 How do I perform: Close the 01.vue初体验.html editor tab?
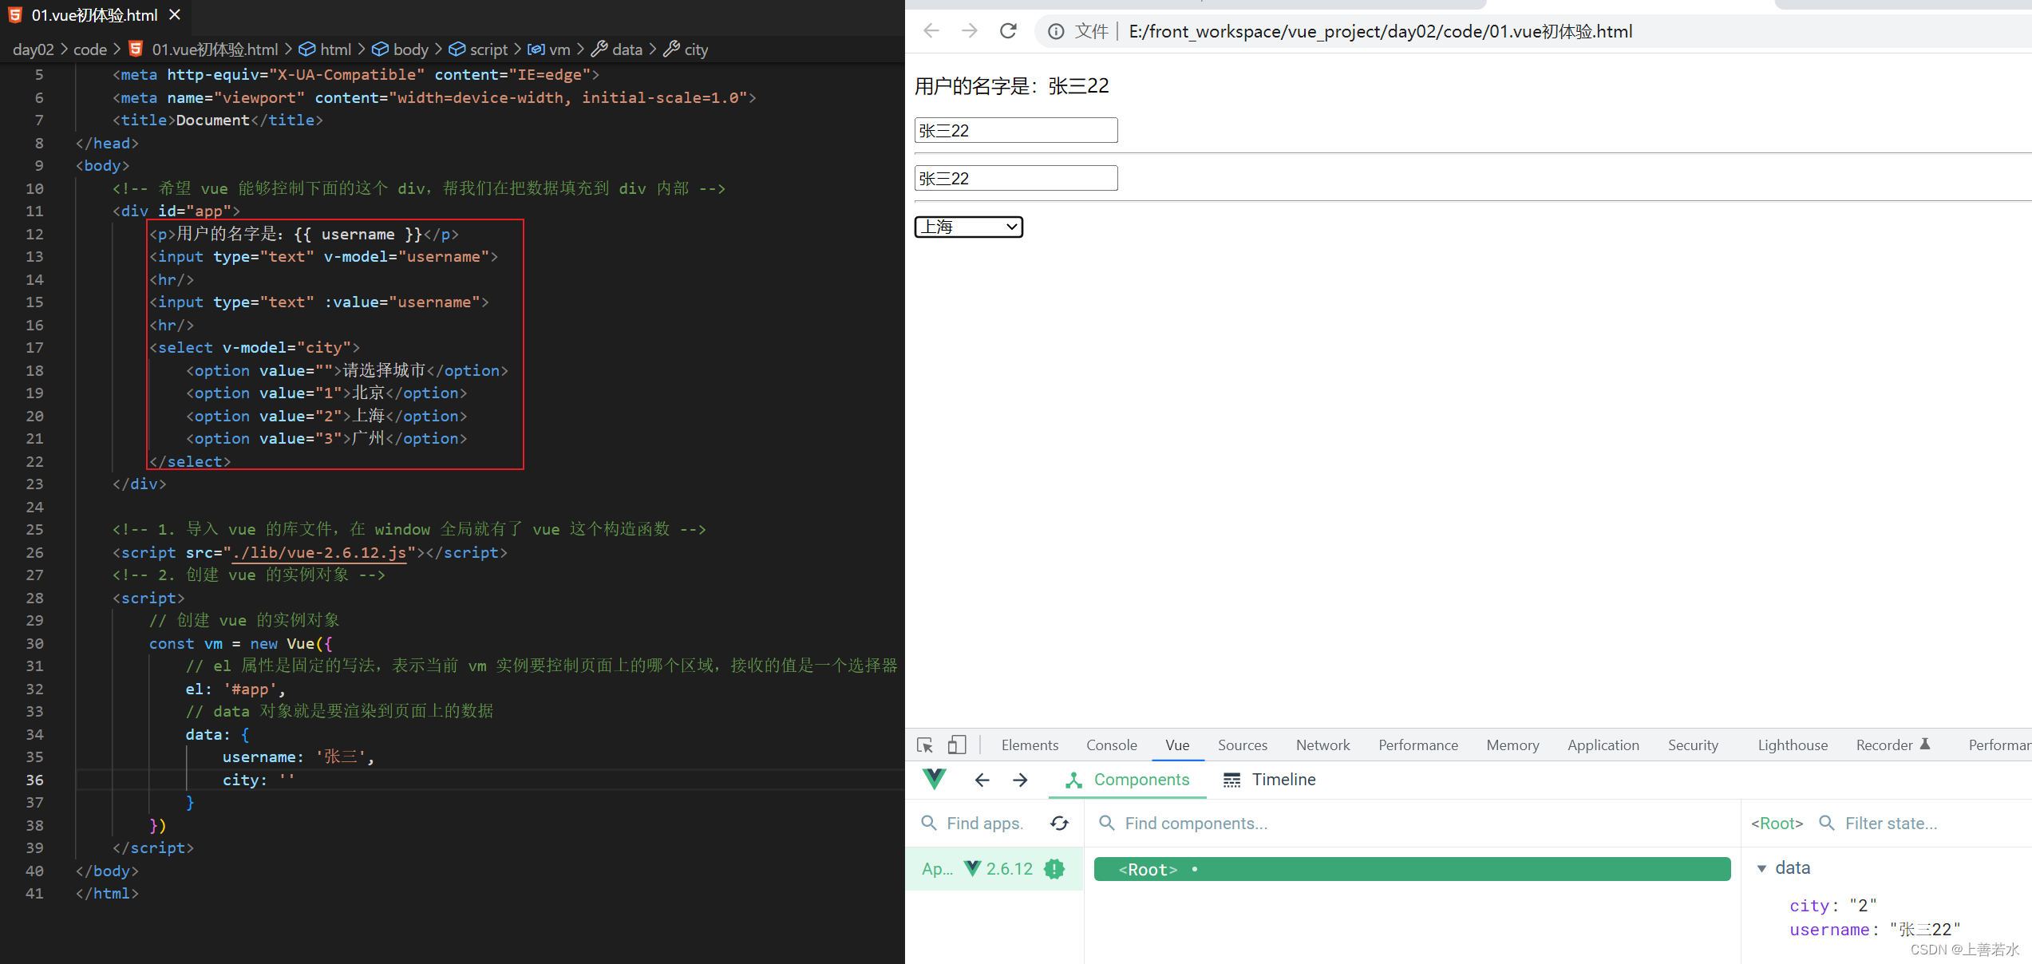click(x=175, y=14)
